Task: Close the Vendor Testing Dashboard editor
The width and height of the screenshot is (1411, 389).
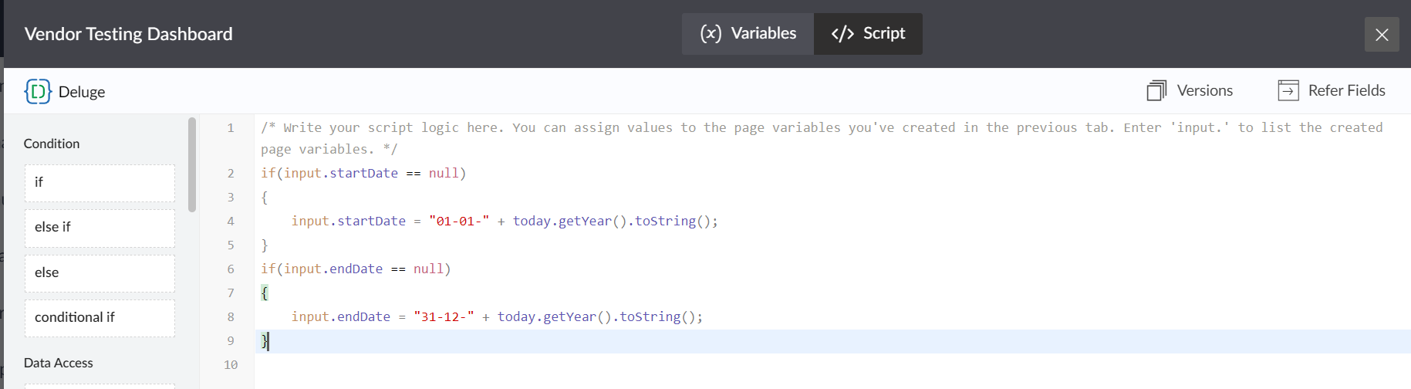Action: coord(1382,35)
